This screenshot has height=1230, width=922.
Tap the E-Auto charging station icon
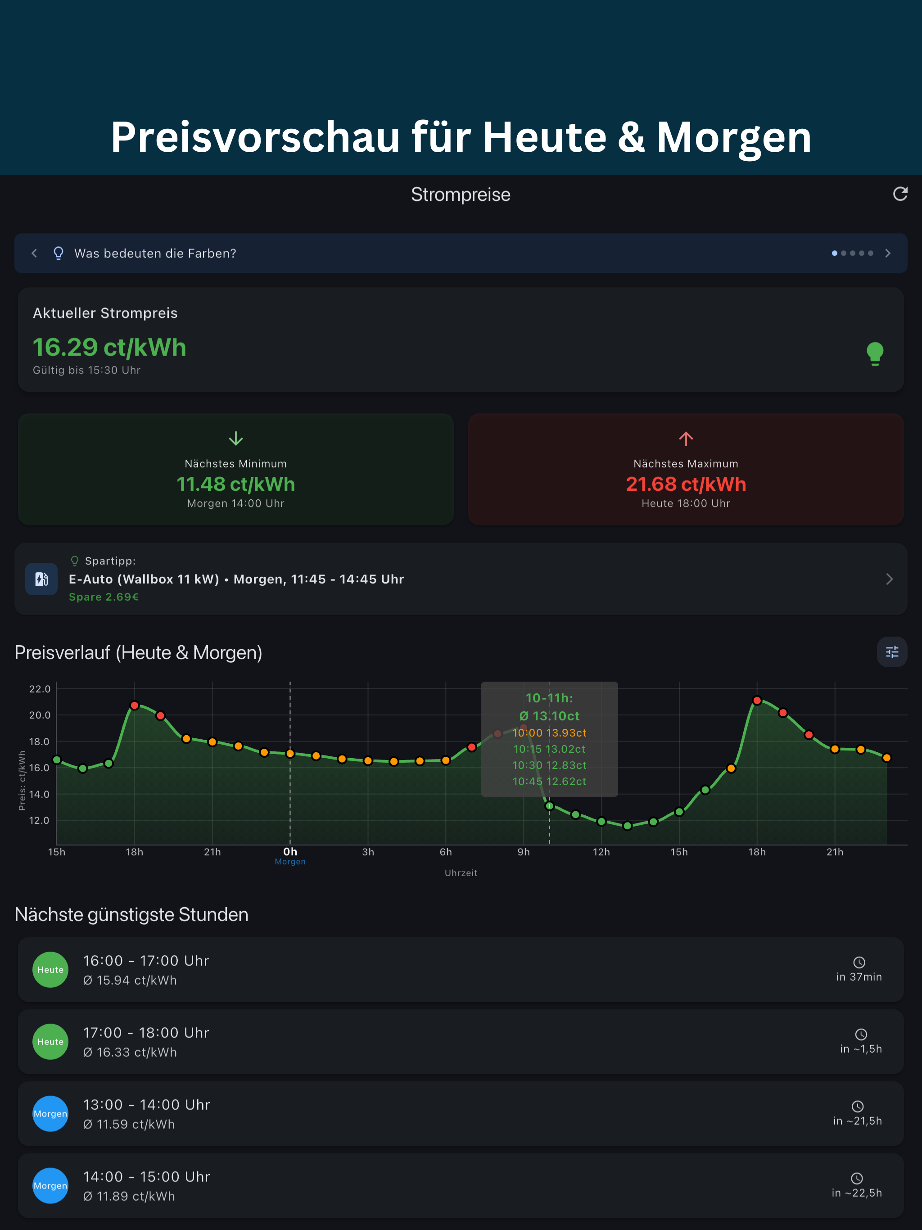pyautogui.click(x=42, y=579)
